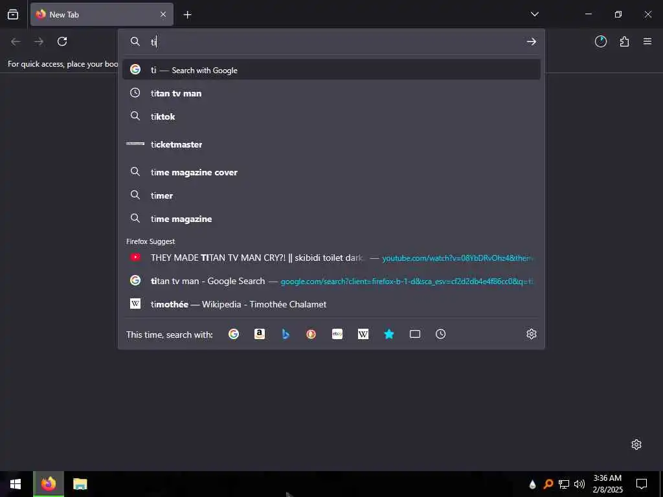Open a new tab with plus button
Screen dimensions: 663x497
(187, 15)
